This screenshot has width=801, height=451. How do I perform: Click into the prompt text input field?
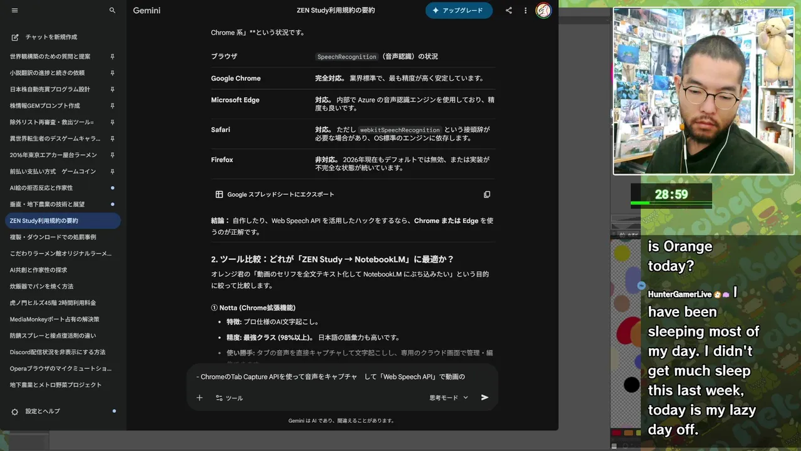342,377
